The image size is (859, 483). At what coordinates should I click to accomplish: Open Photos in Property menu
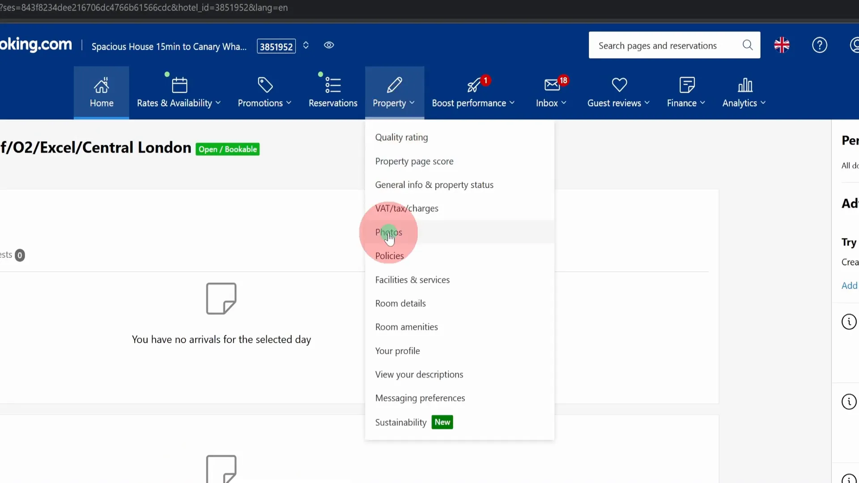coord(459,232)
